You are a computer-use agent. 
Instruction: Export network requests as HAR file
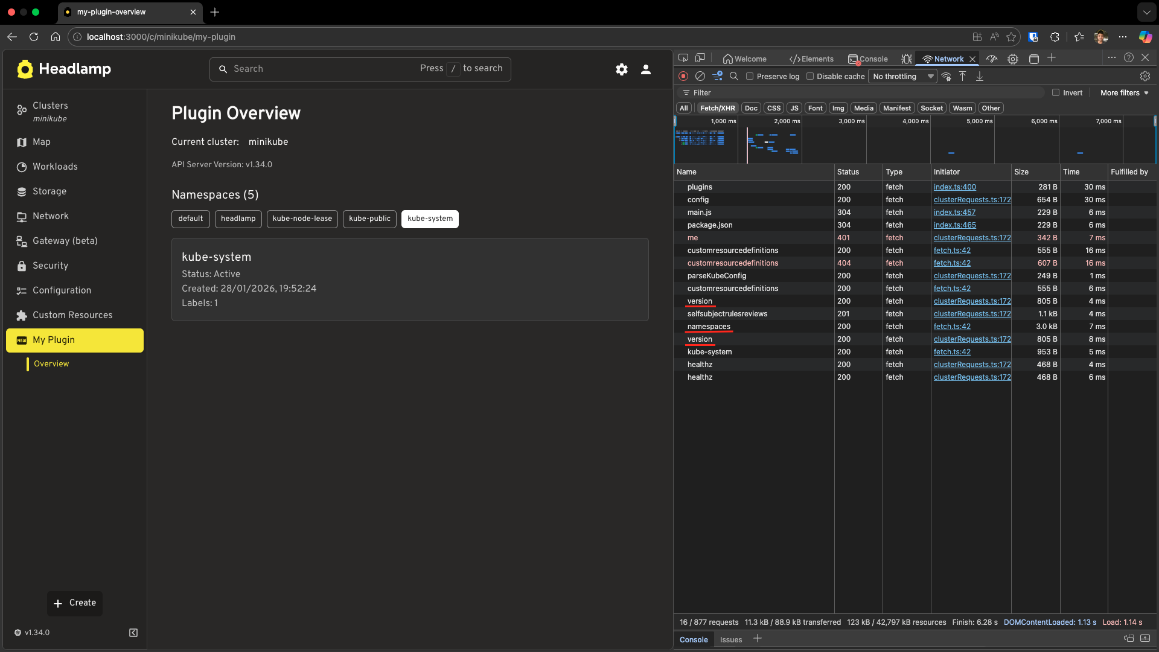(979, 76)
